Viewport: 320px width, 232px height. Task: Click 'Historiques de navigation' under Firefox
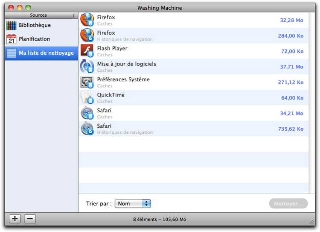(x=125, y=39)
